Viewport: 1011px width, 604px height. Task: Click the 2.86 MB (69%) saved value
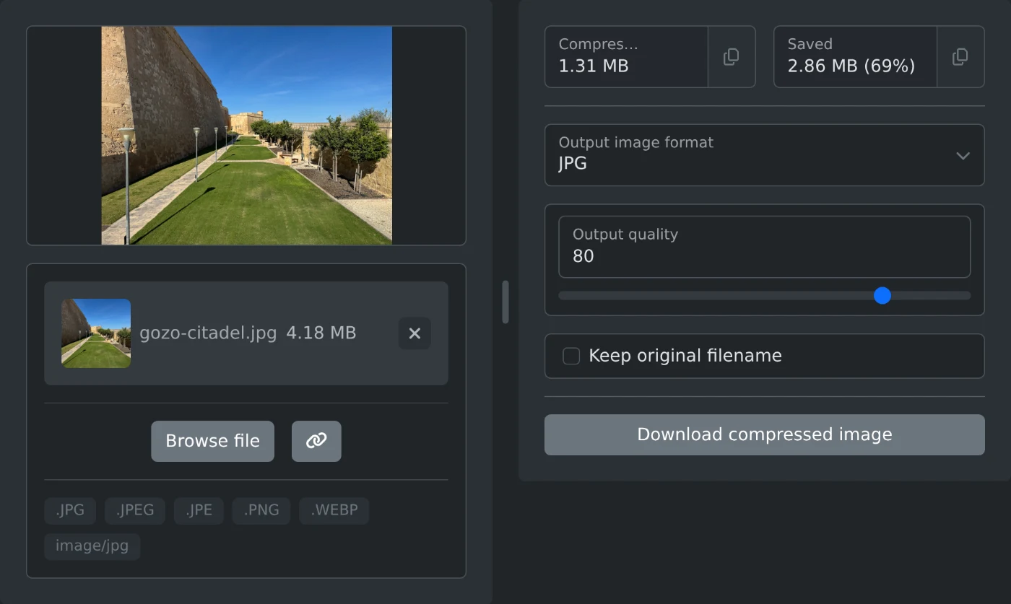click(851, 66)
